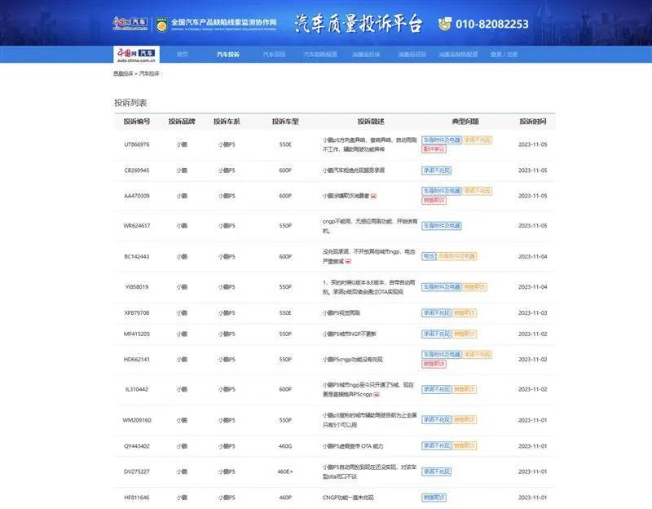Click red 销售欺诈 tag in row HD662141
The height and width of the screenshot is (509, 652).
tap(434, 364)
